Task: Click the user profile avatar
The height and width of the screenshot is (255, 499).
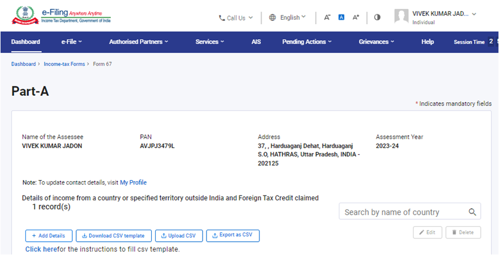Action: point(401,17)
